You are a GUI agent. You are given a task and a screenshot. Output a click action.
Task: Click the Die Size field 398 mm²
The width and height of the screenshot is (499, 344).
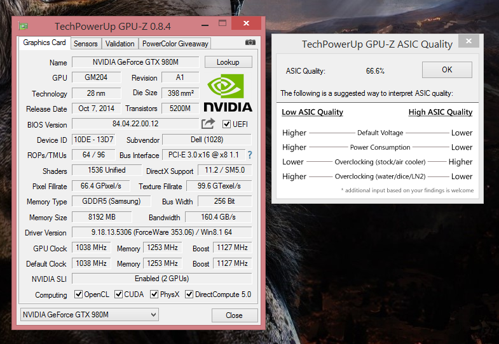[x=180, y=93]
